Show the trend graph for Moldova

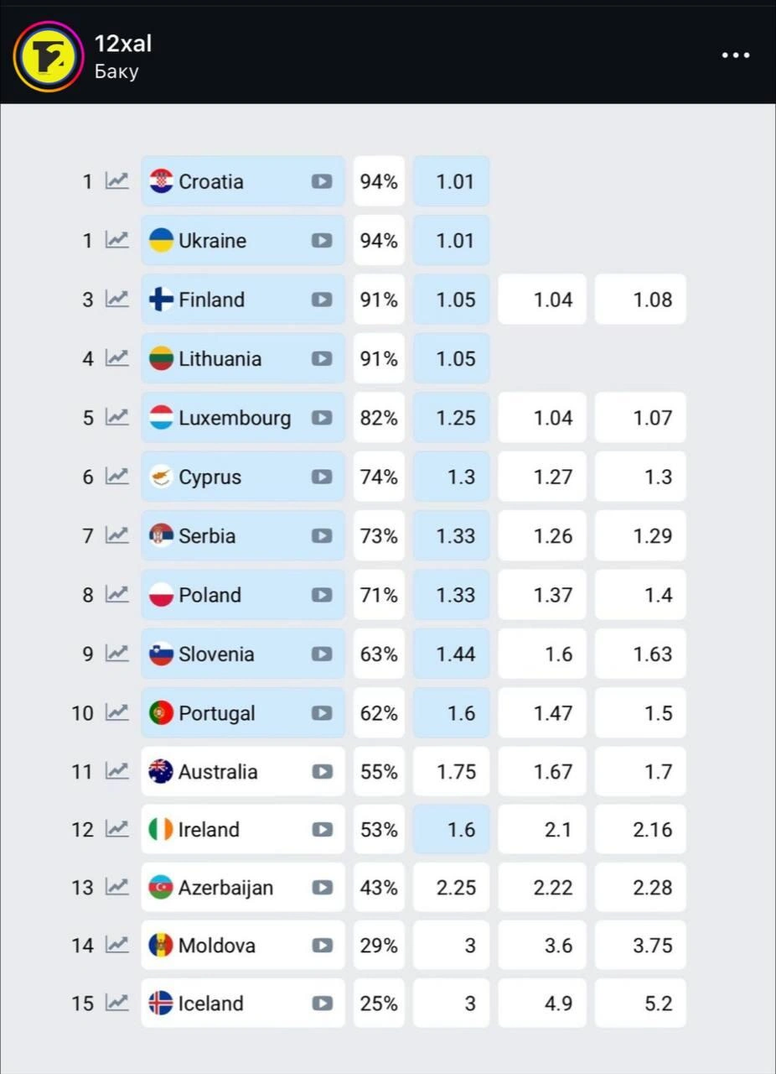[116, 946]
